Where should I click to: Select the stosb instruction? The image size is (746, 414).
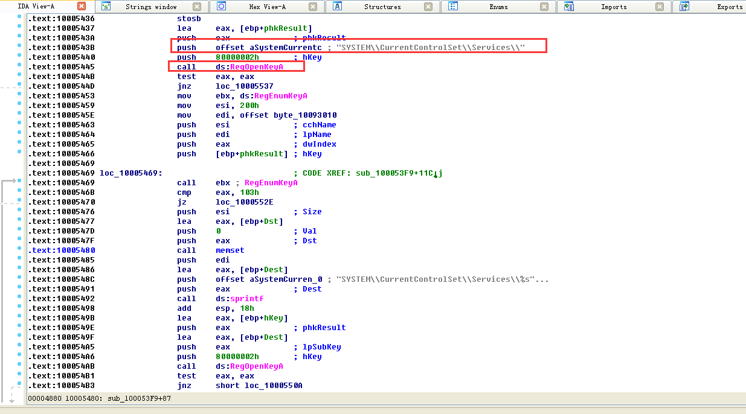click(x=189, y=19)
